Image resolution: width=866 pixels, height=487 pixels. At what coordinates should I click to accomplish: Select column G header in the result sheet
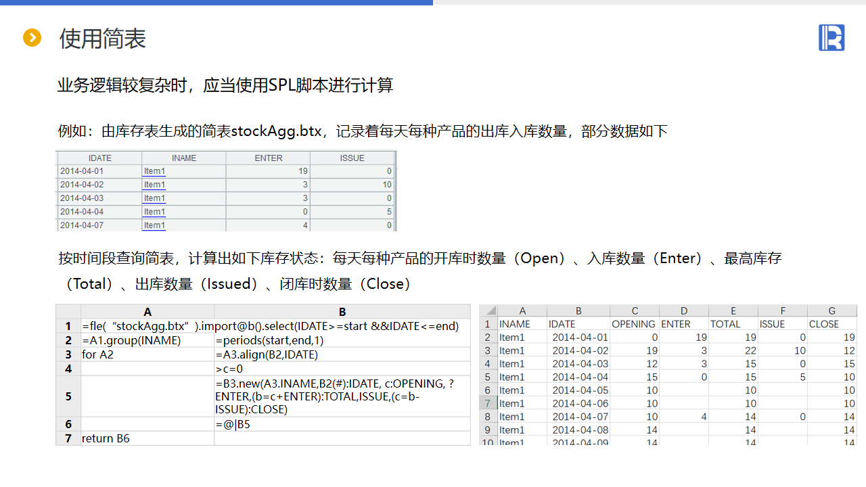pyautogui.click(x=831, y=311)
